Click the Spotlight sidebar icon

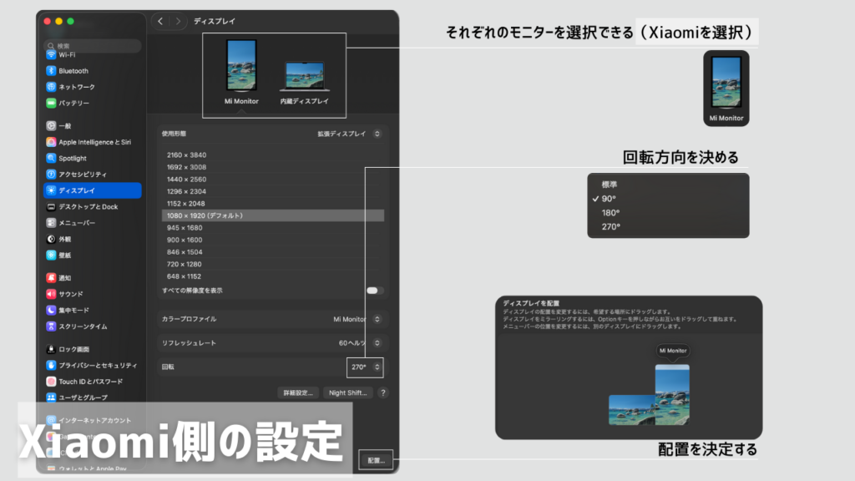tap(52, 158)
